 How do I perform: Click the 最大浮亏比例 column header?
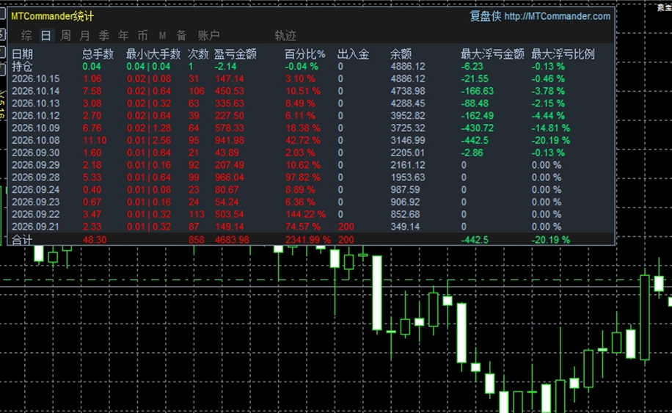(563, 54)
